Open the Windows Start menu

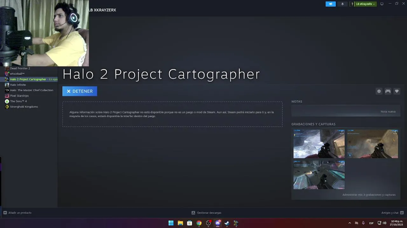171,223
